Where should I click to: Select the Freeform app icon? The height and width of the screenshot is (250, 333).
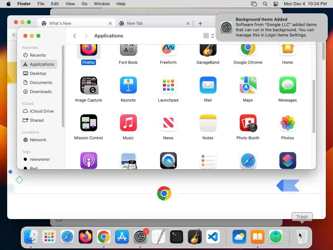click(x=168, y=50)
